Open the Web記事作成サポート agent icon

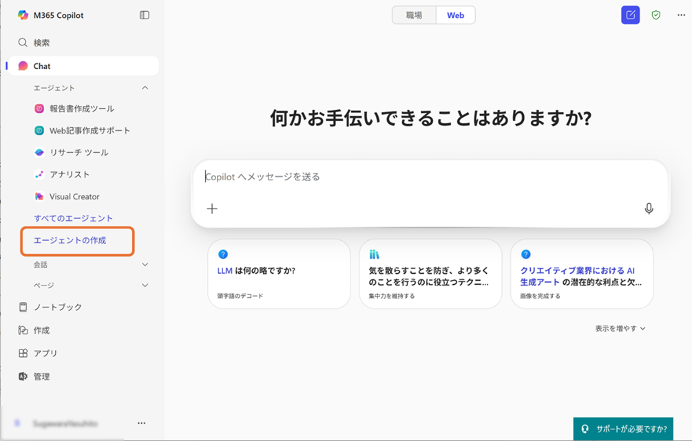[39, 131]
